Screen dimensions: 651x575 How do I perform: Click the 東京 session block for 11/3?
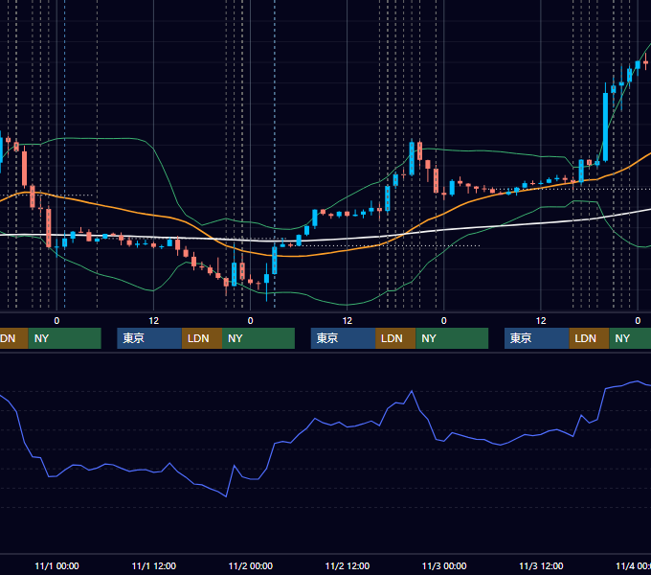(536, 338)
